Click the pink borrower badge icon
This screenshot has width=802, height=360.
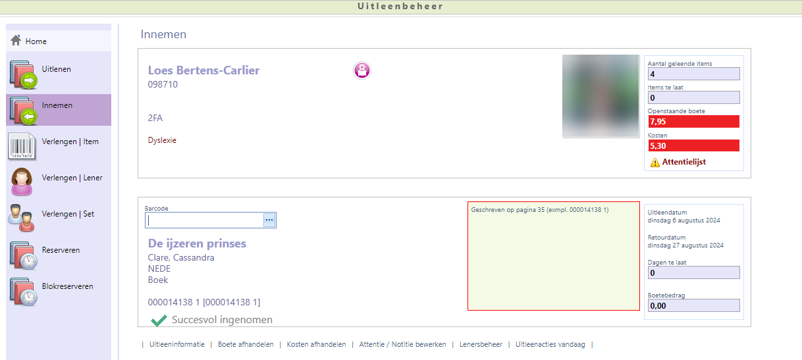(x=361, y=70)
